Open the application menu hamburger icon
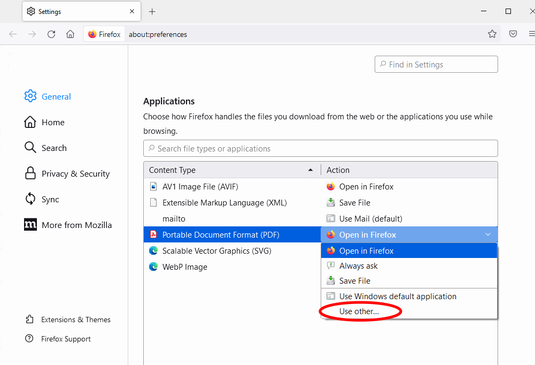This screenshot has height=365, width=535. point(531,34)
